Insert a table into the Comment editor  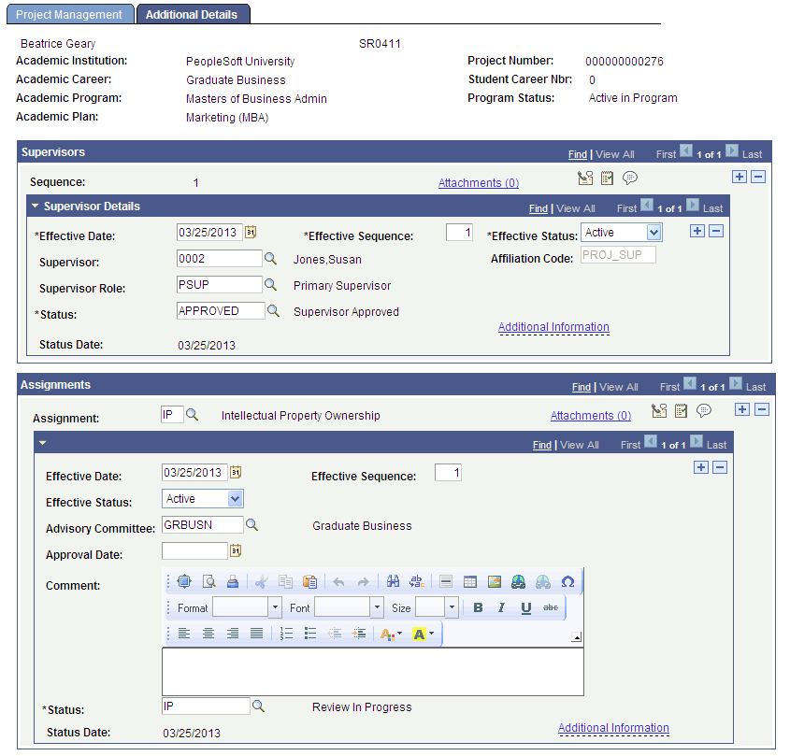469,581
